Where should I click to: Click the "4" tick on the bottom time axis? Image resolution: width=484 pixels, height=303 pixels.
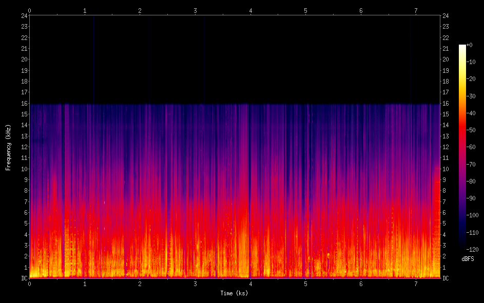250,284
